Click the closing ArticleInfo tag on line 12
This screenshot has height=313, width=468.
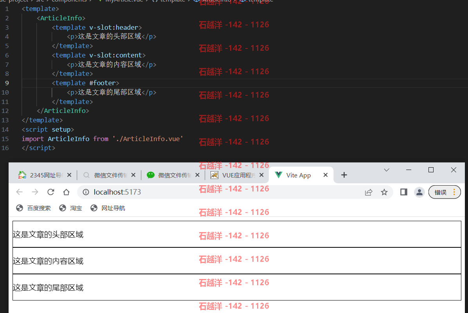coord(63,111)
